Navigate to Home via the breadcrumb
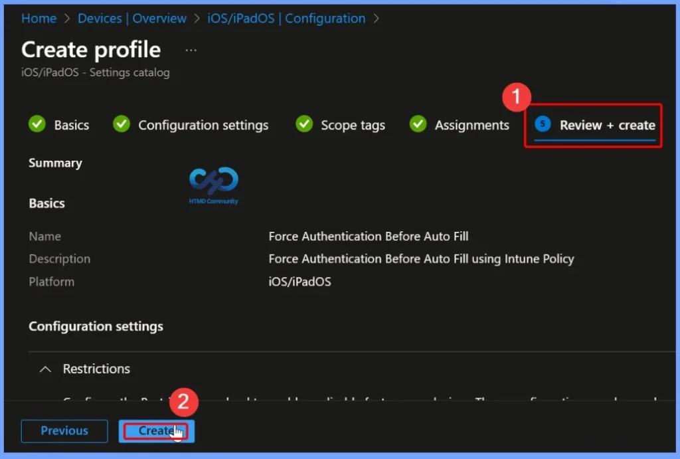The image size is (680, 459). [39, 19]
